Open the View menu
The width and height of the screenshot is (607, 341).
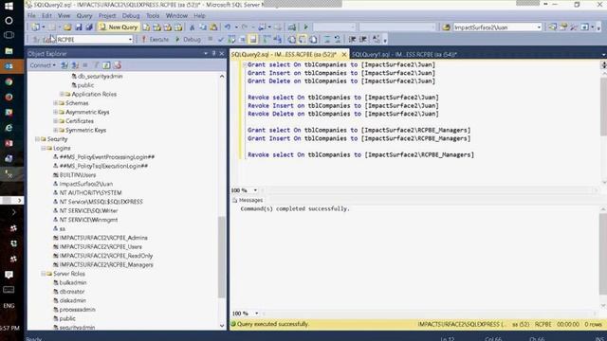coord(64,16)
